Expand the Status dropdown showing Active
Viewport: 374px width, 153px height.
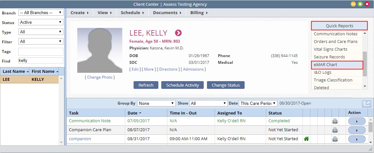41,22
